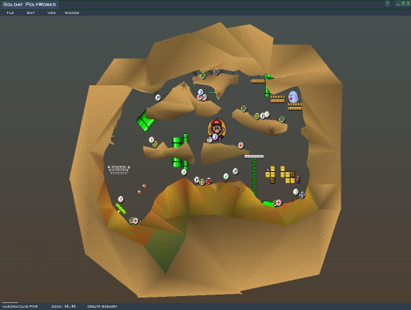Click the map file name in status bar
Image resolution: width=411 pixels, height=310 pixels.
pyautogui.click(x=20, y=306)
